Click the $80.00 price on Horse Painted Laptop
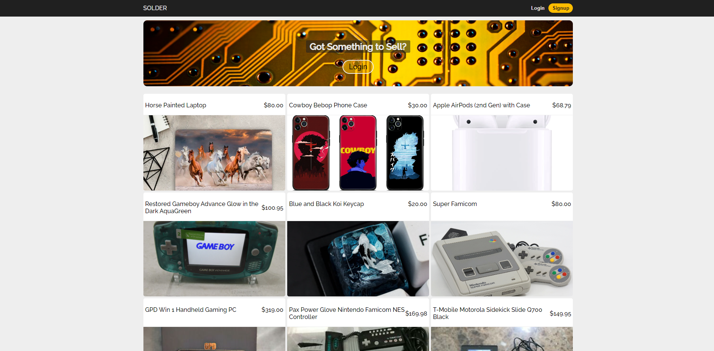The width and height of the screenshot is (714, 351). pyautogui.click(x=273, y=105)
